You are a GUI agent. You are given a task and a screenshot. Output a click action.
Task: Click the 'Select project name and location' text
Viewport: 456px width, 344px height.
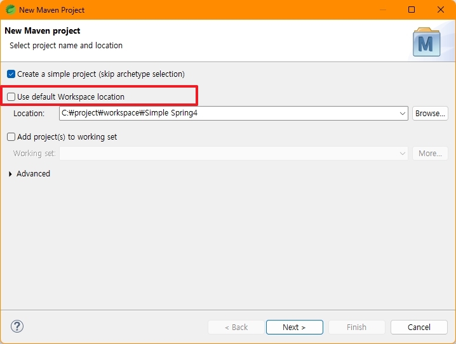pos(66,46)
